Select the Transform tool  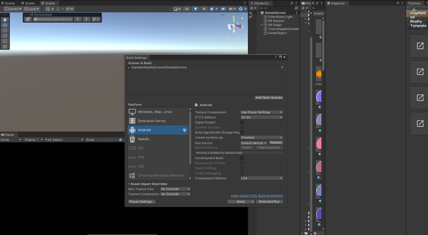[x=5, y=47]
